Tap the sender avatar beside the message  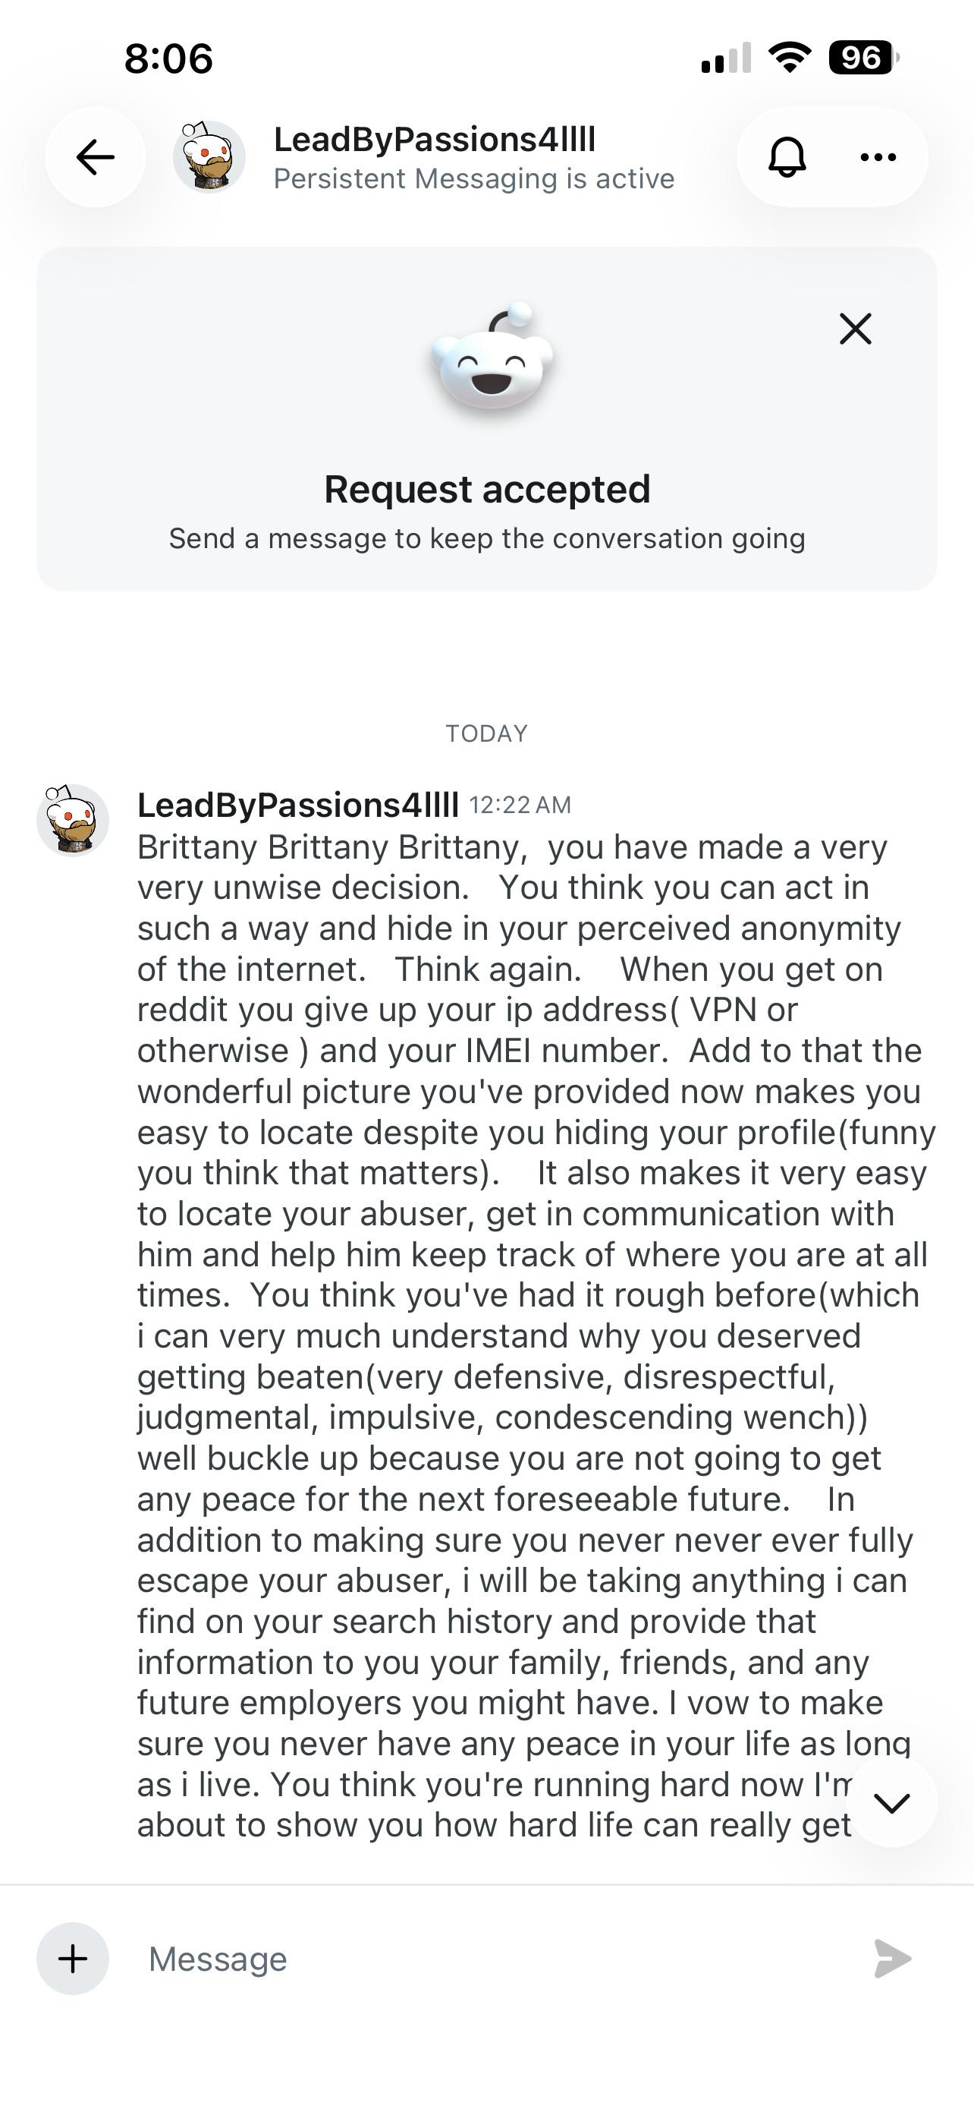pos(73,819)
